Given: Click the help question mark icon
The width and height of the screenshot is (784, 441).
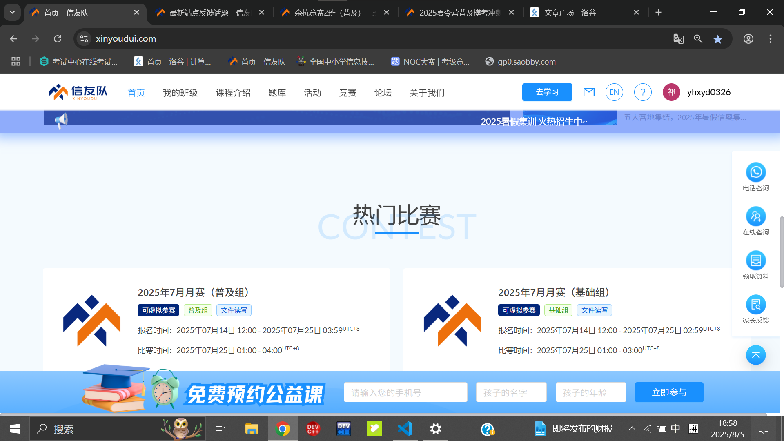Looking at the screenshot, I should pyautogui.click(x=643, y=92).
